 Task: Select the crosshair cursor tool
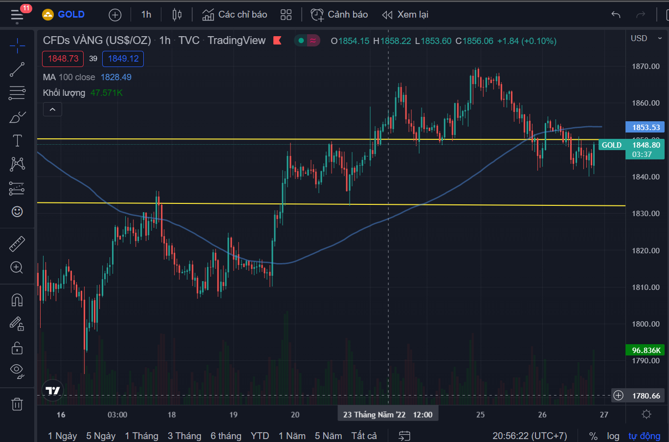17,46
